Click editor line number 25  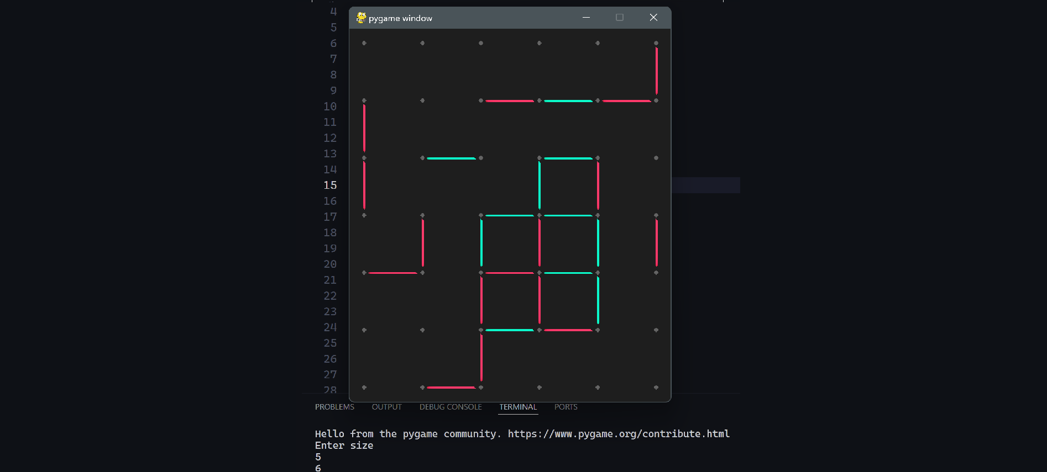pyautogui.click(x=330, y=343)
